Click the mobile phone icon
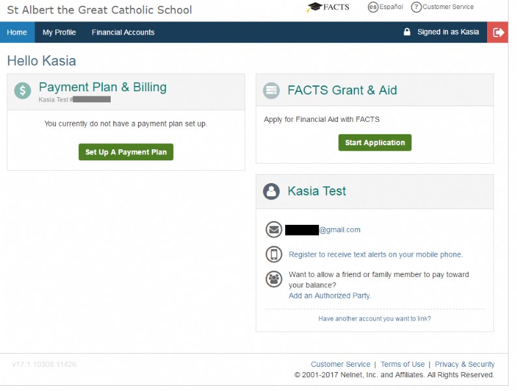This screenshot has height=391, width=517. (x=273, y=254)
